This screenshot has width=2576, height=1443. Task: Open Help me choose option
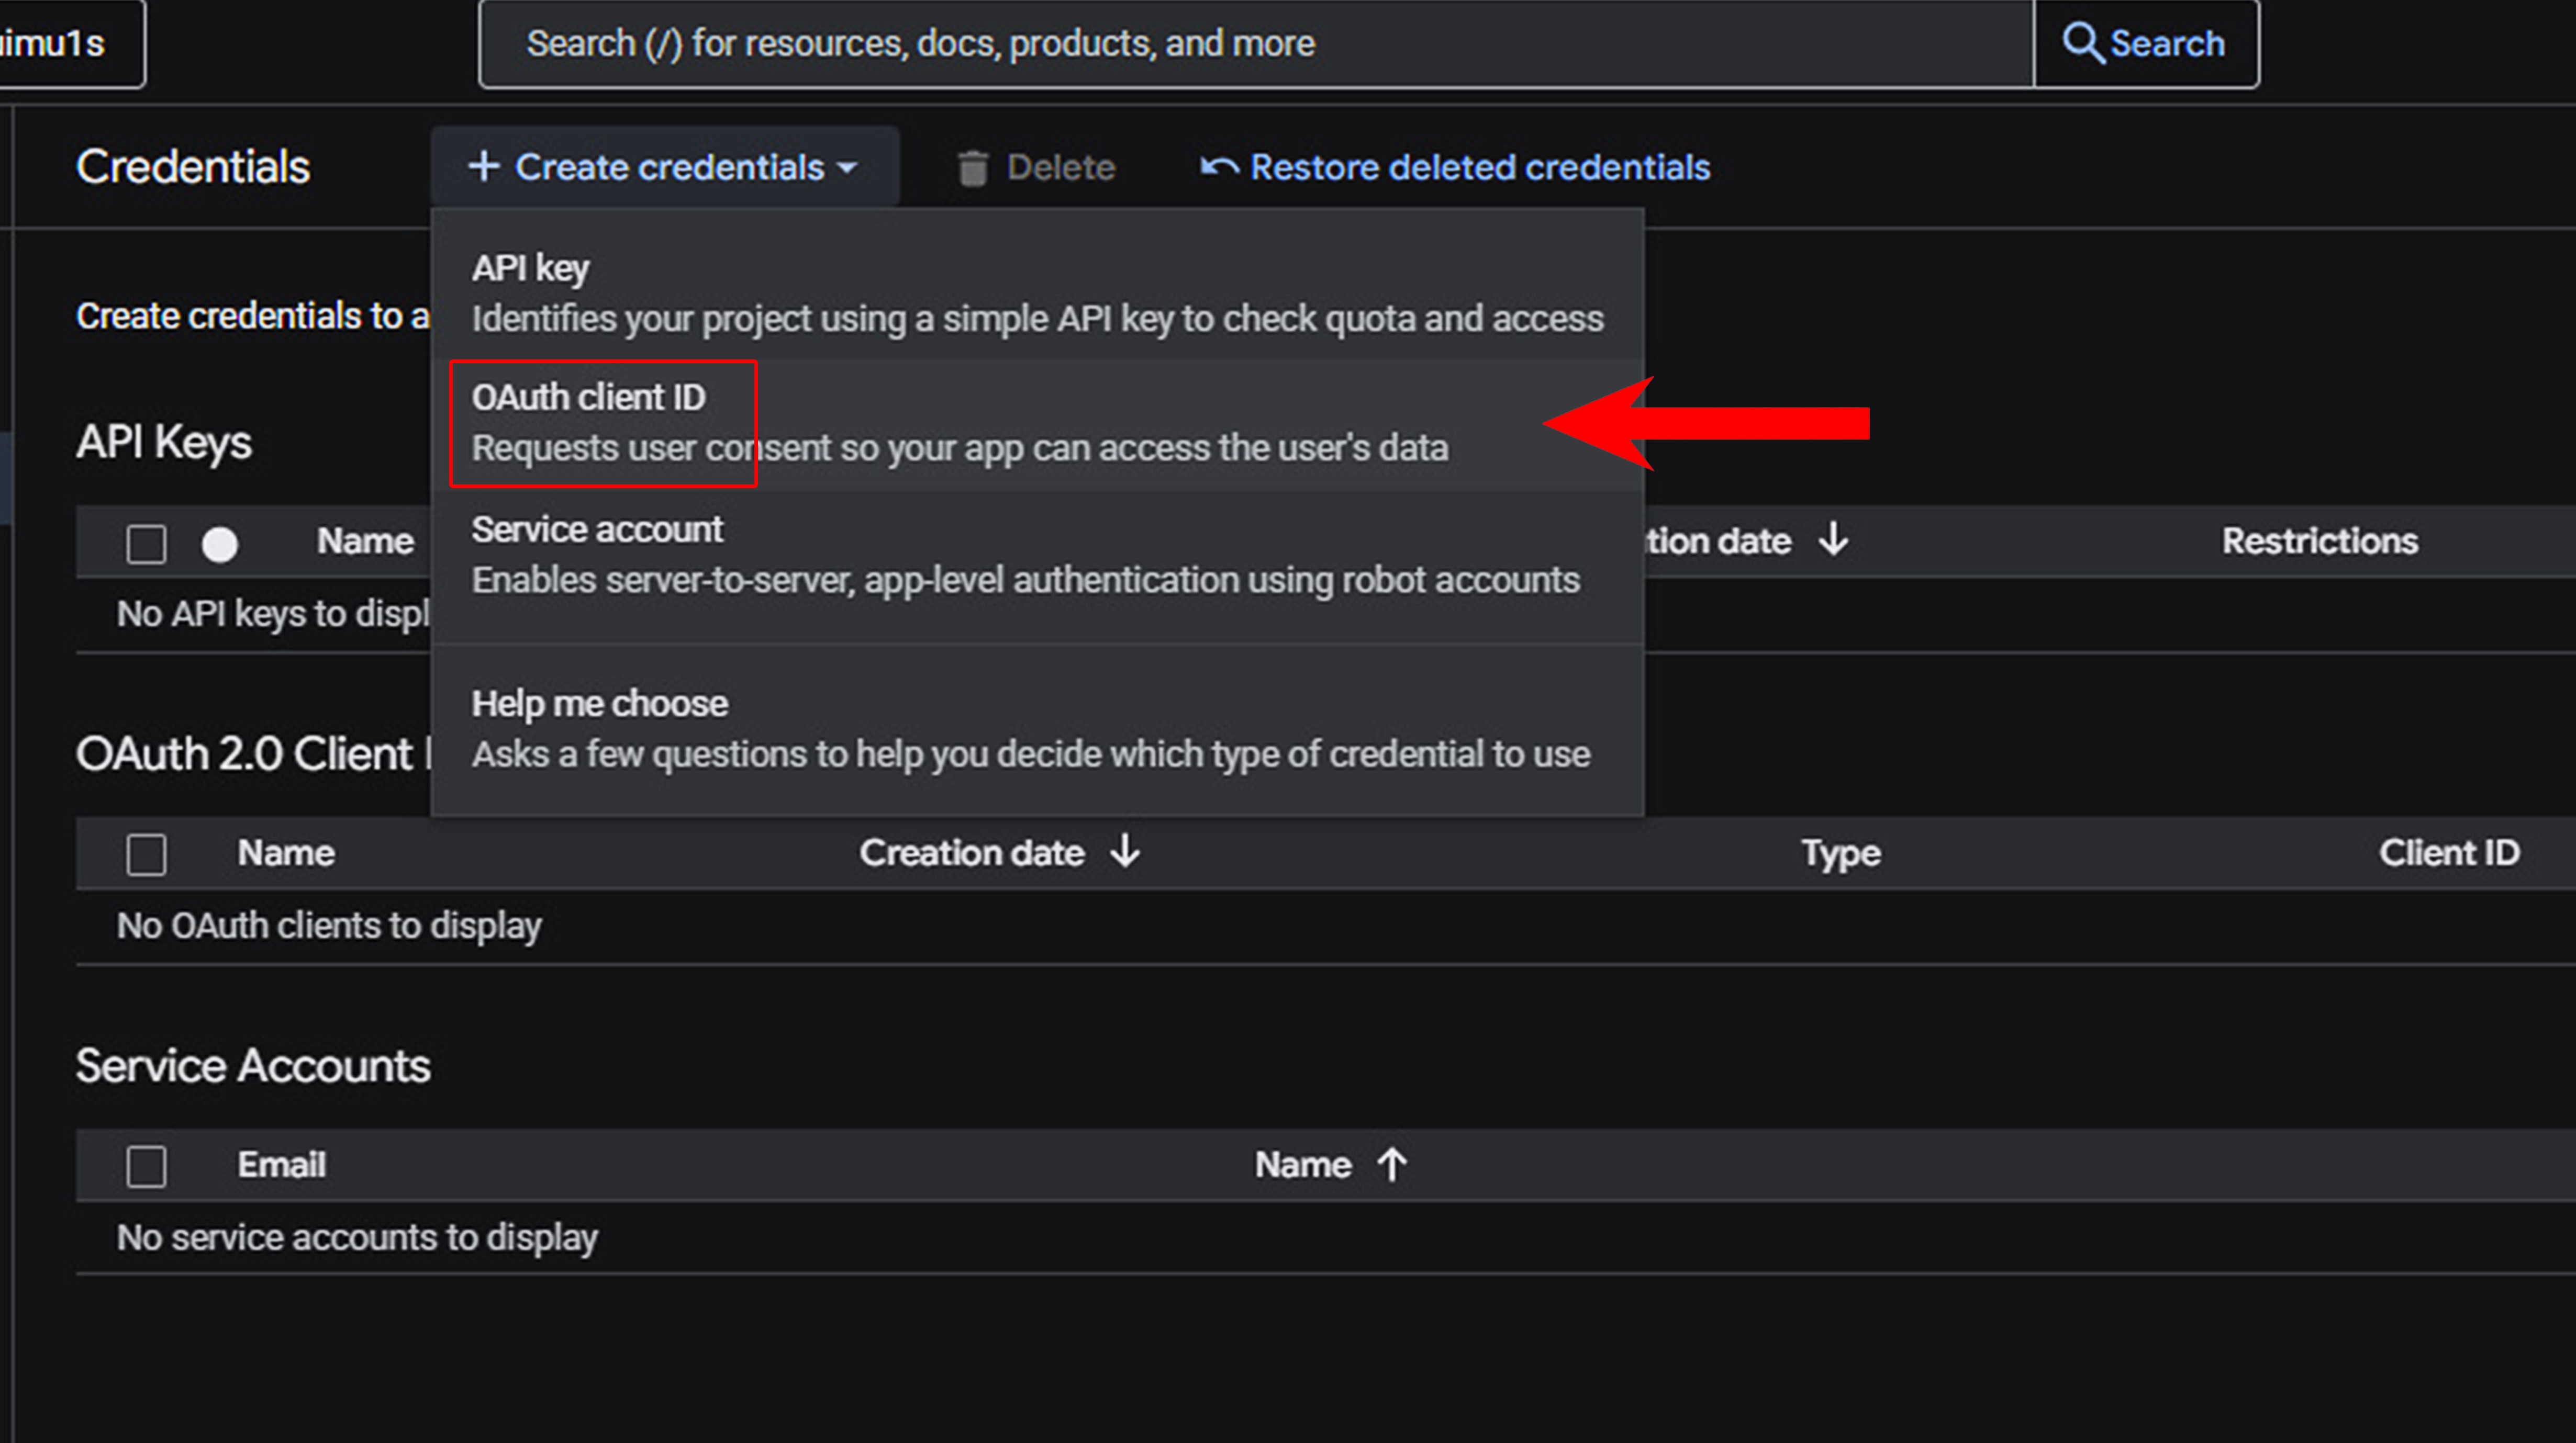click(x=1030, y=728)
